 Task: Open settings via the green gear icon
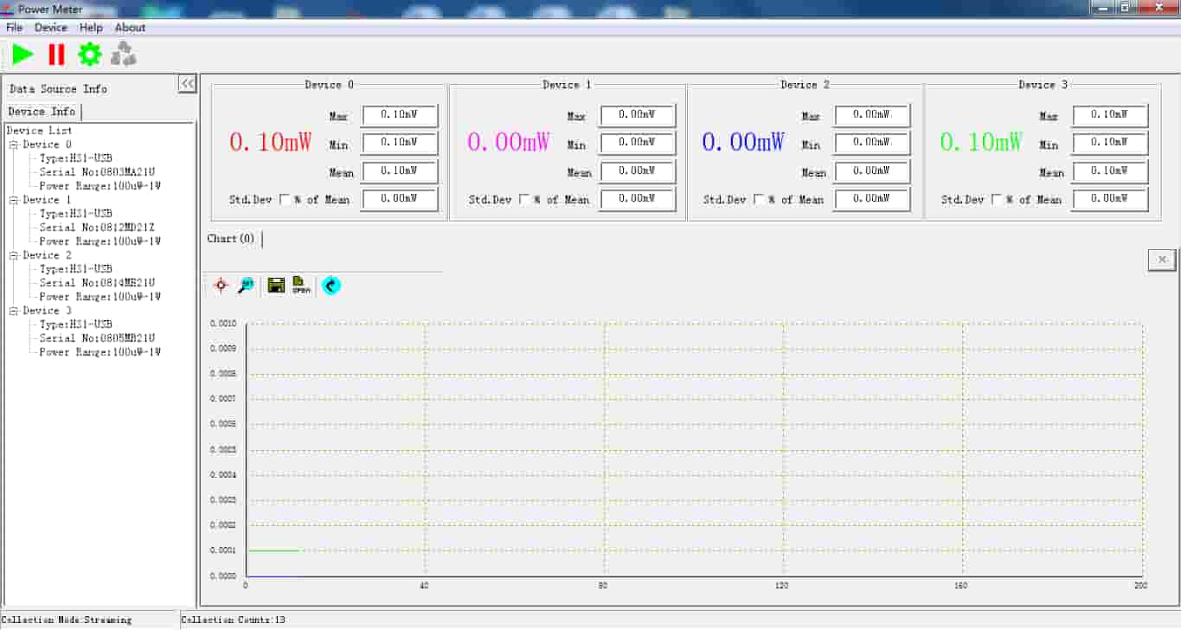(90, 55)
